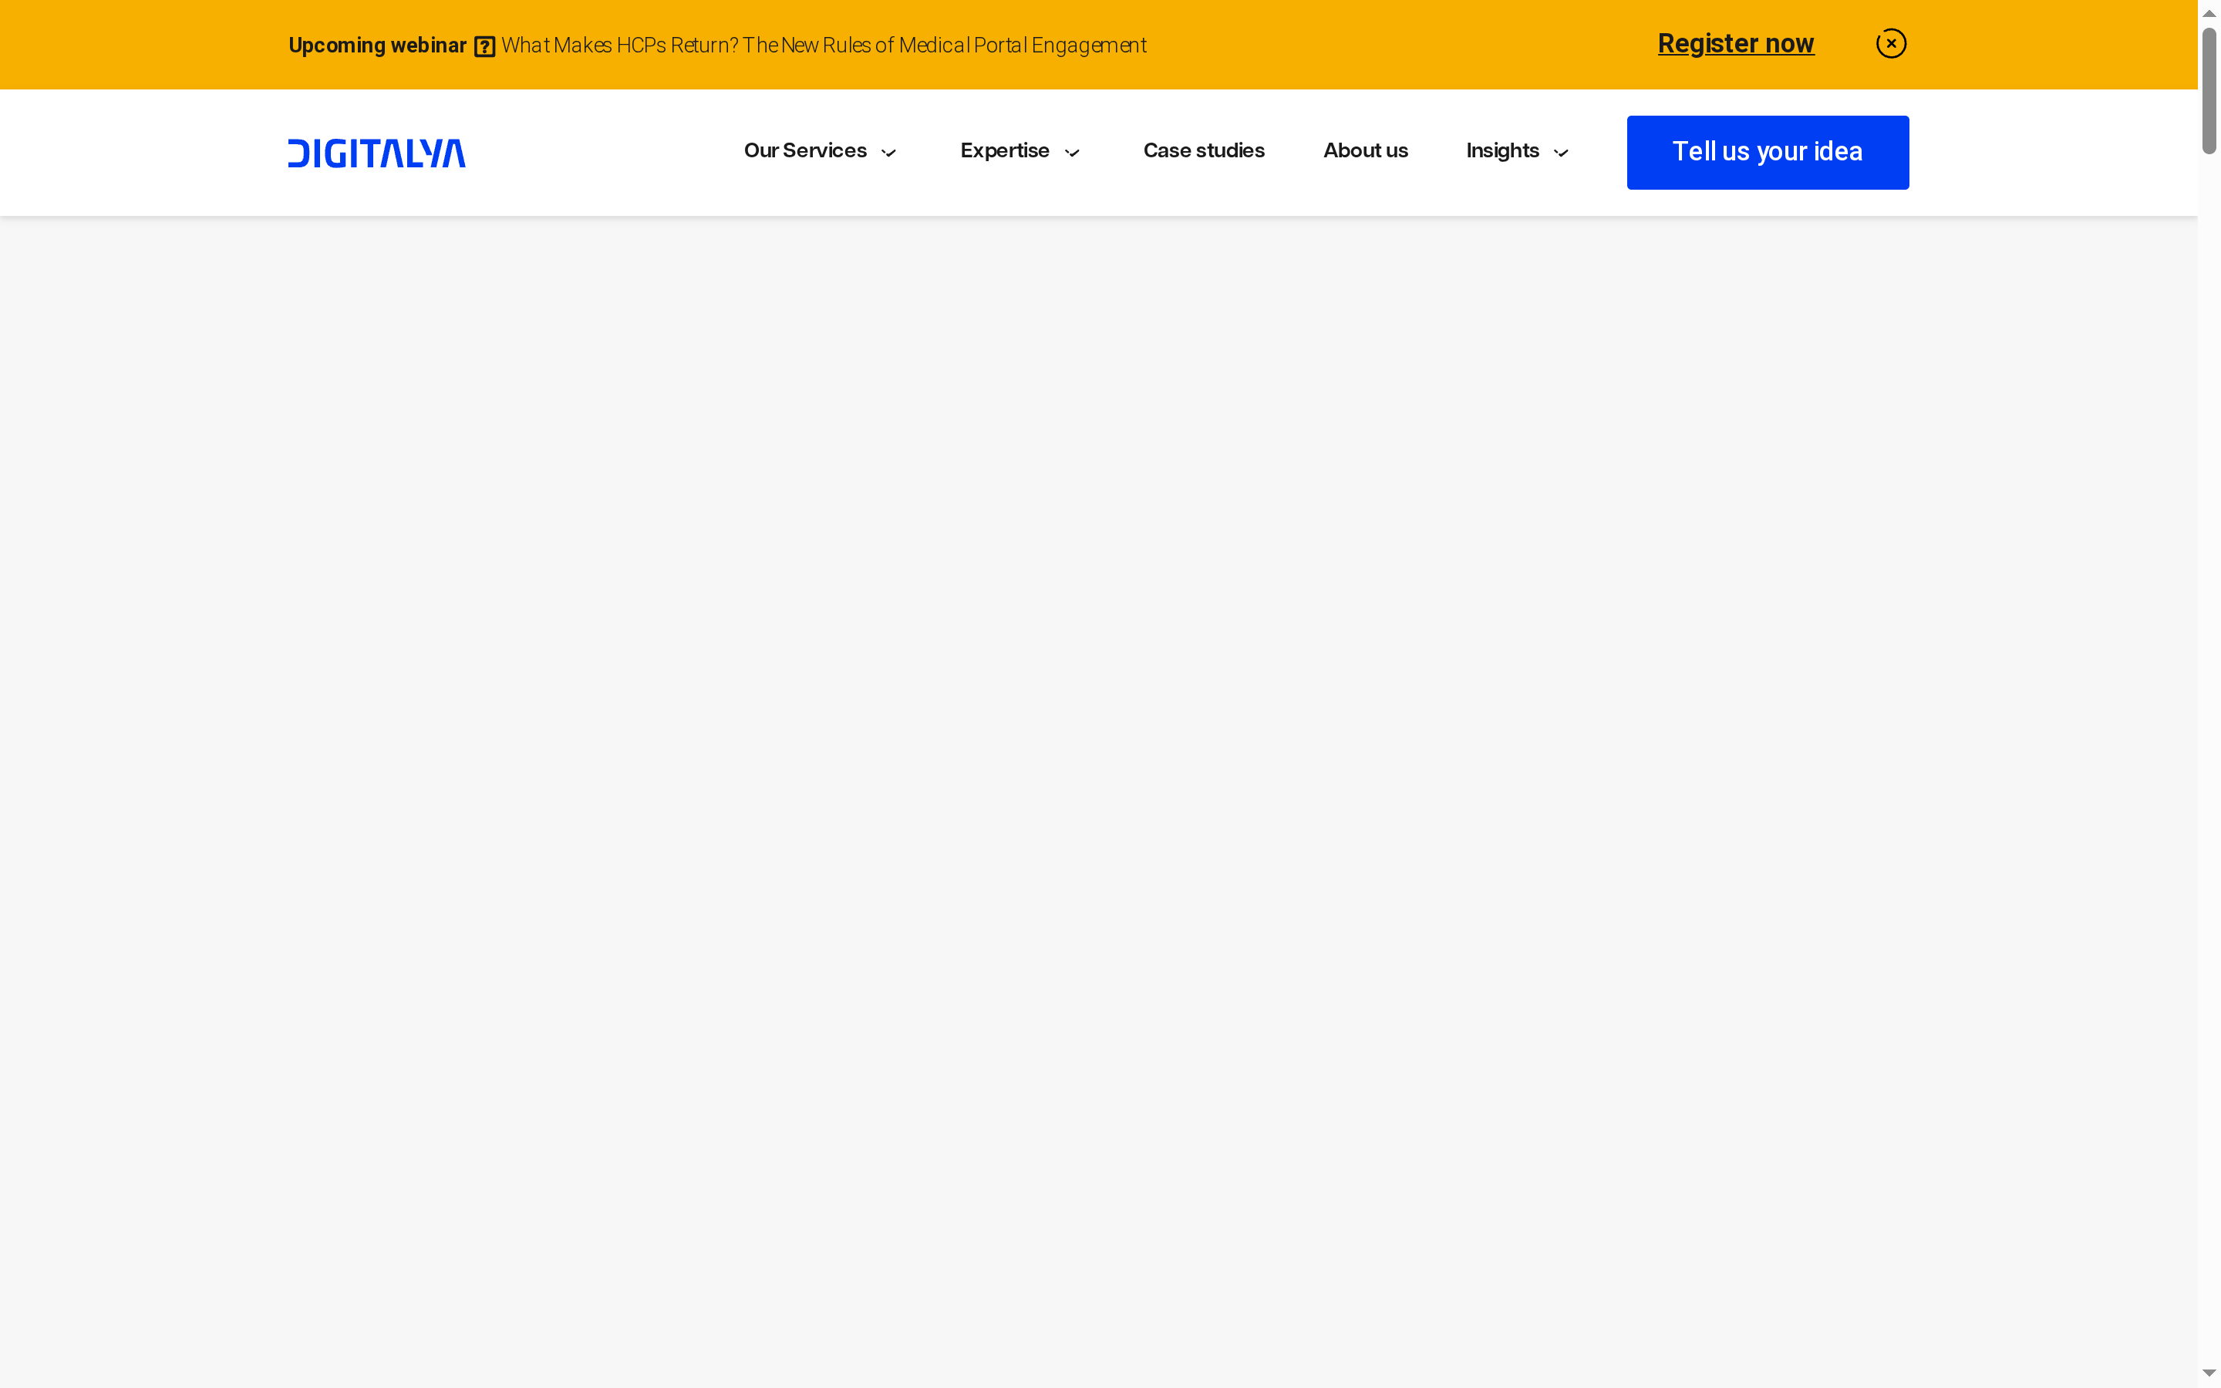Dismiss the webinar banner via circular X icon
This screenshot has height=1388, width=2221.
(1891, 43)
